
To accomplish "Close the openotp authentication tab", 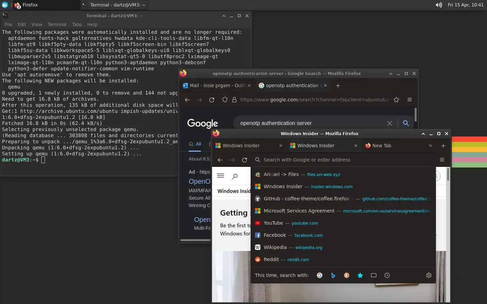I will pyautogui.click(x=325, y=85).
